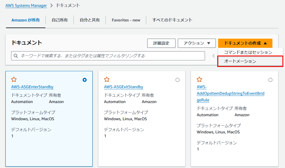Open the アクション dropdown
Screen dimensions: 285x168
click(197, 43)
